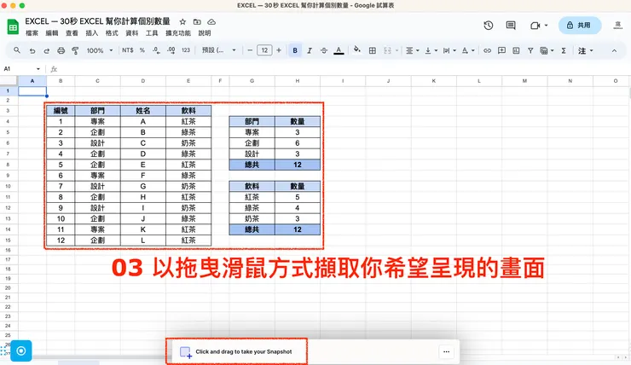The height and width of the screenshot is (365, 631).
Task: Check the cloud save status icon
Action: (x=211, y=21)
